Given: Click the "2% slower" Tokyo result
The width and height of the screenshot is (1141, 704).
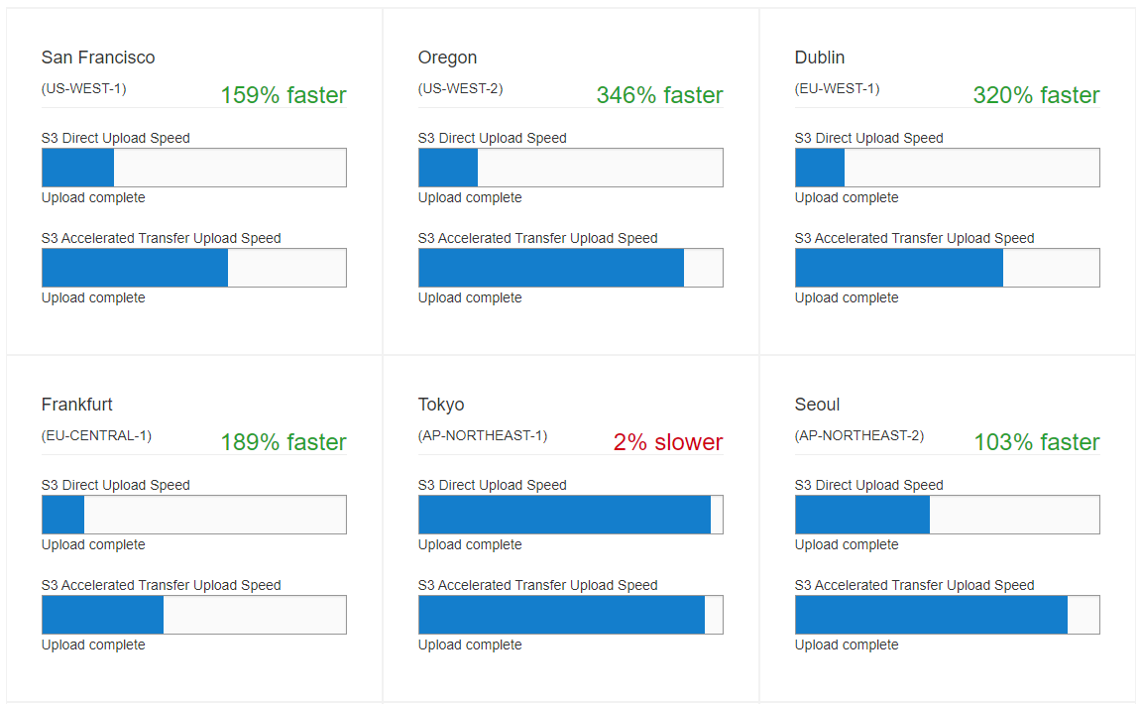Looking at the screenshot, I should tap(668, 442).
